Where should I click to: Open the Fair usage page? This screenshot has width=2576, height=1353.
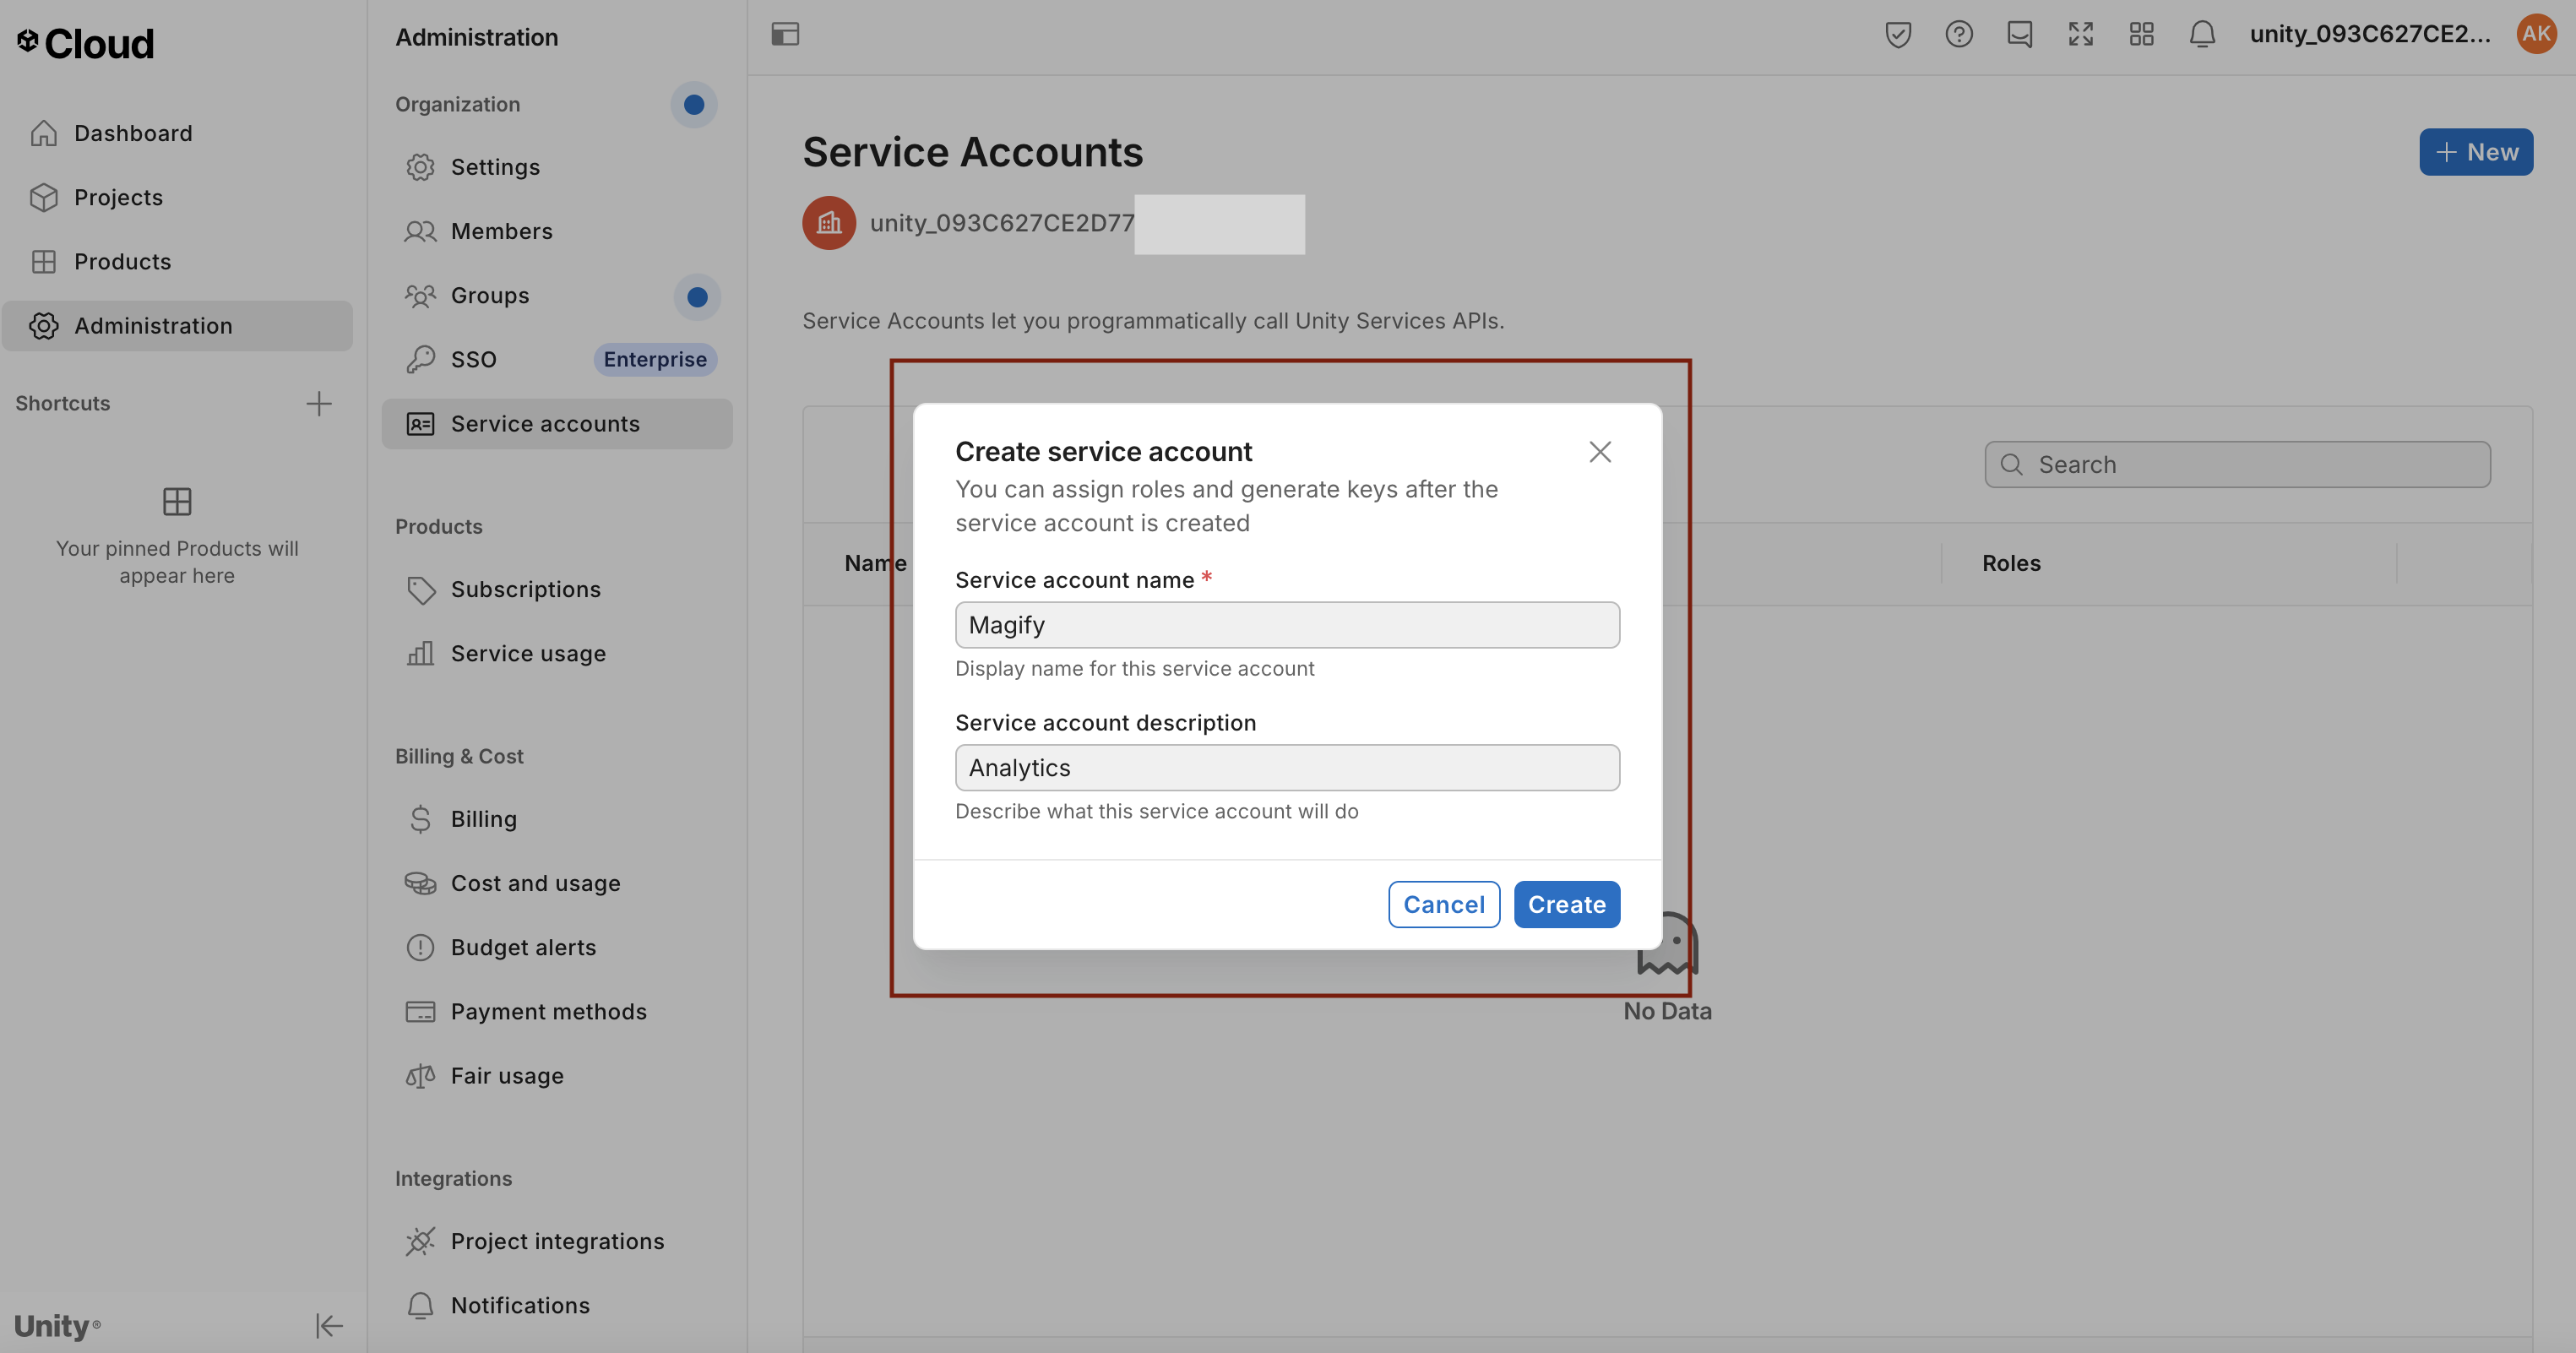tap(557, 1076)
